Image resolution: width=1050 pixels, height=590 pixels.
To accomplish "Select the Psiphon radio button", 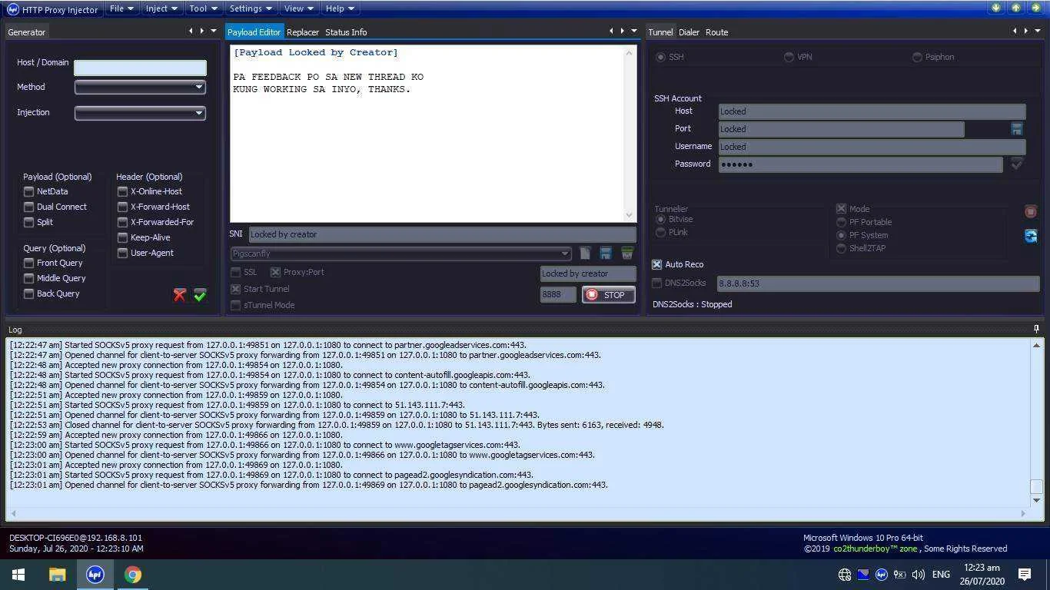I will coord(917,57).
